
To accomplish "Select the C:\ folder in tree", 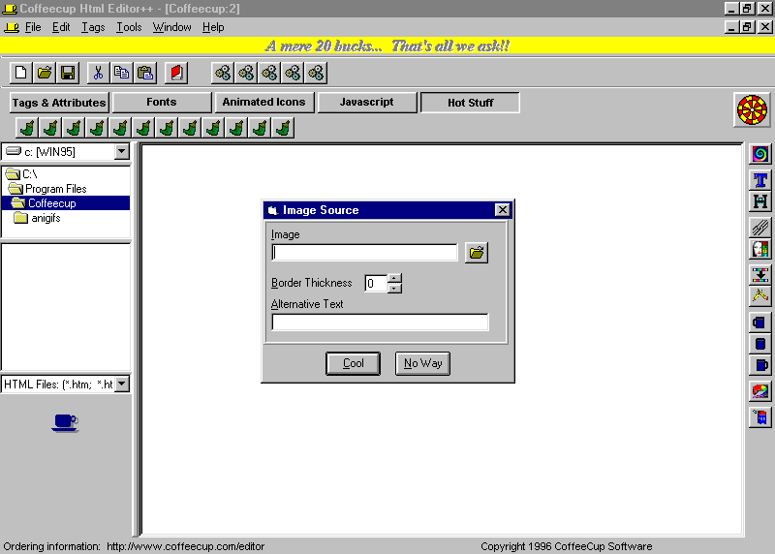I will 20,174.
